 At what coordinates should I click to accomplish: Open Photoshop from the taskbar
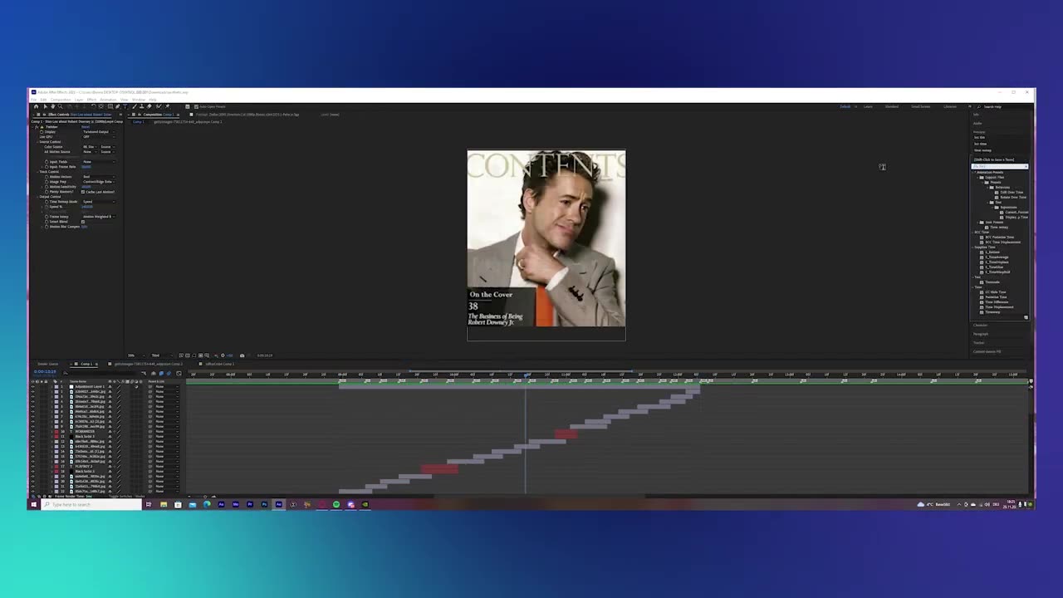point(264,504)
